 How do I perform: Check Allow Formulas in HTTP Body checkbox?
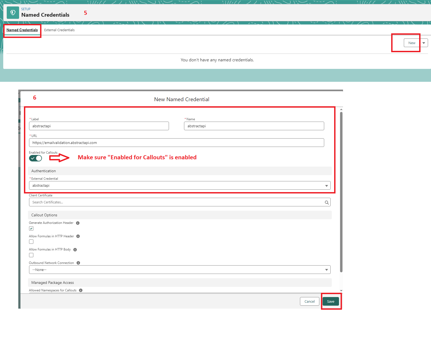(31, 255)
